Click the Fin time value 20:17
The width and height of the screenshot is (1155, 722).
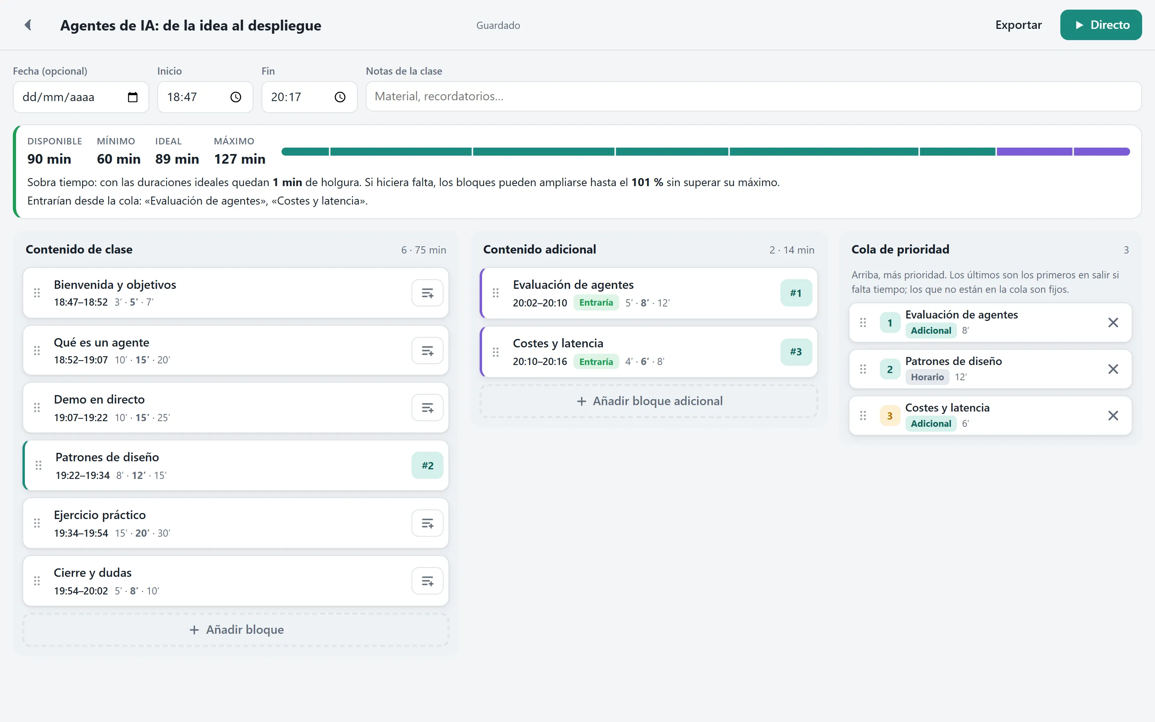point(286,97)
